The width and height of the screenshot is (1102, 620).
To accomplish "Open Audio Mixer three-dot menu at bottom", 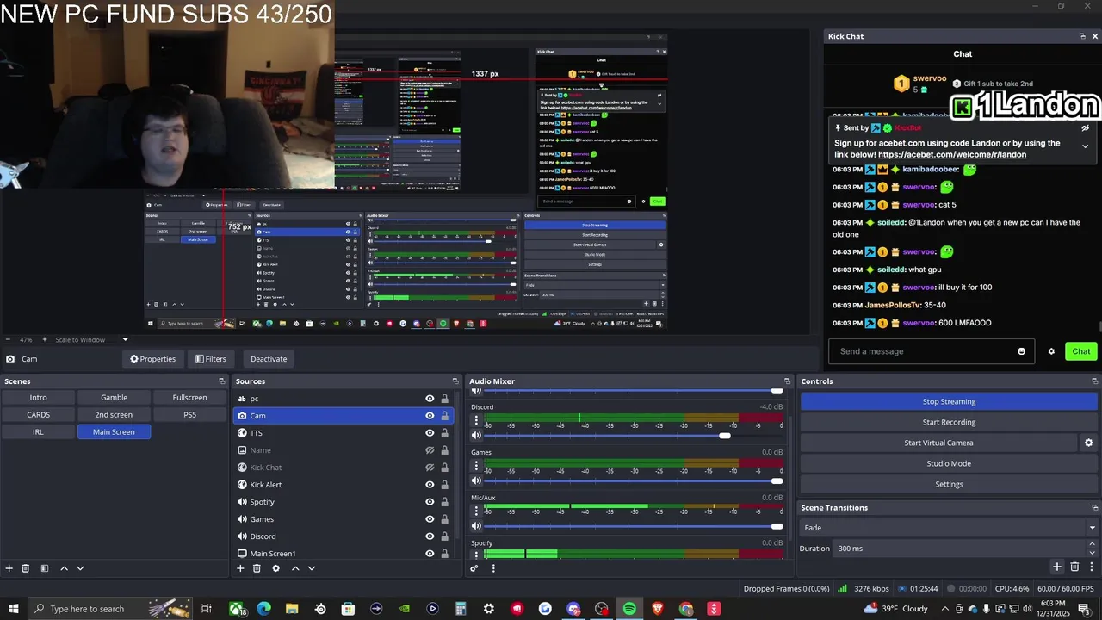I will click(493, 568).
